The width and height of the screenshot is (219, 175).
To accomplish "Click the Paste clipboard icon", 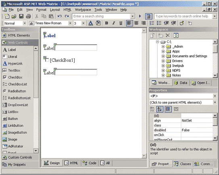I will [51, 17].
